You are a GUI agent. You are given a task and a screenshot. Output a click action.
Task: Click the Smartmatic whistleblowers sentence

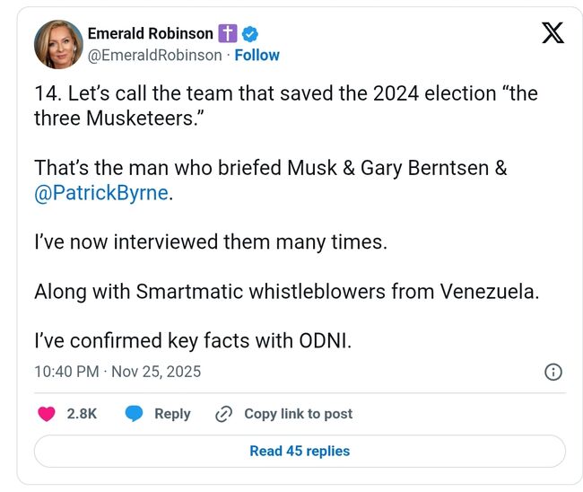tap(286, 292)
